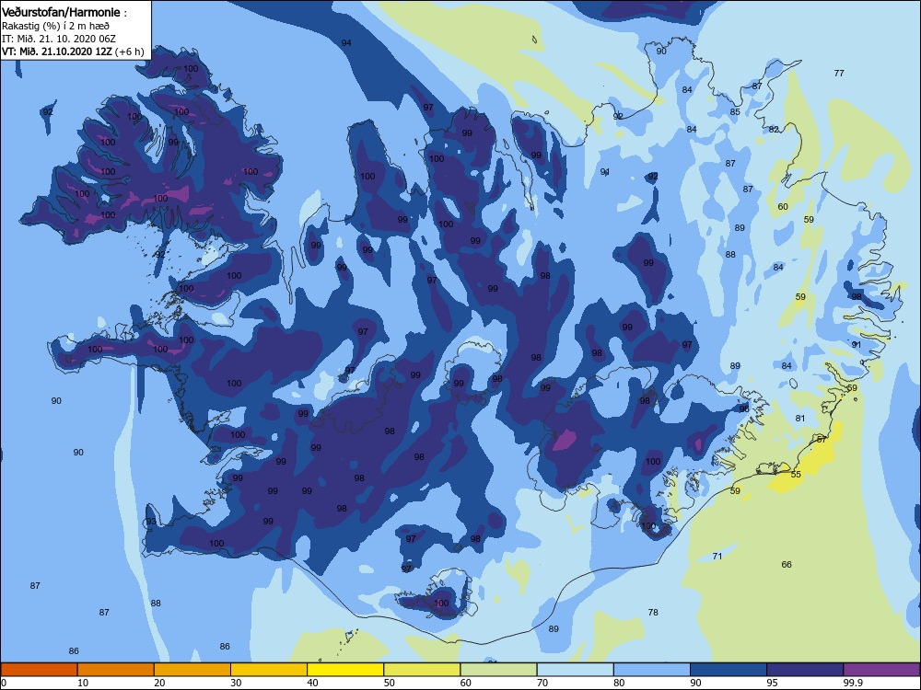Select the dark blue 90–95 legend swatch

click(x=729, y=670)
